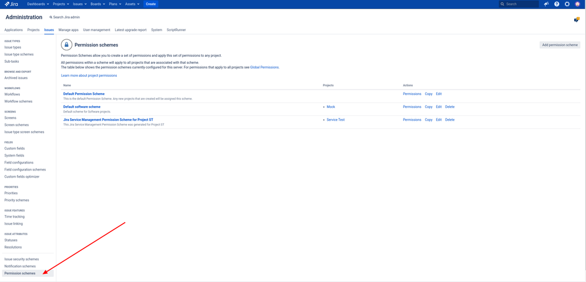The width and height of the screenshot is (586, 282).
Task: Open Search Jira admin
Action: (65, 17)
